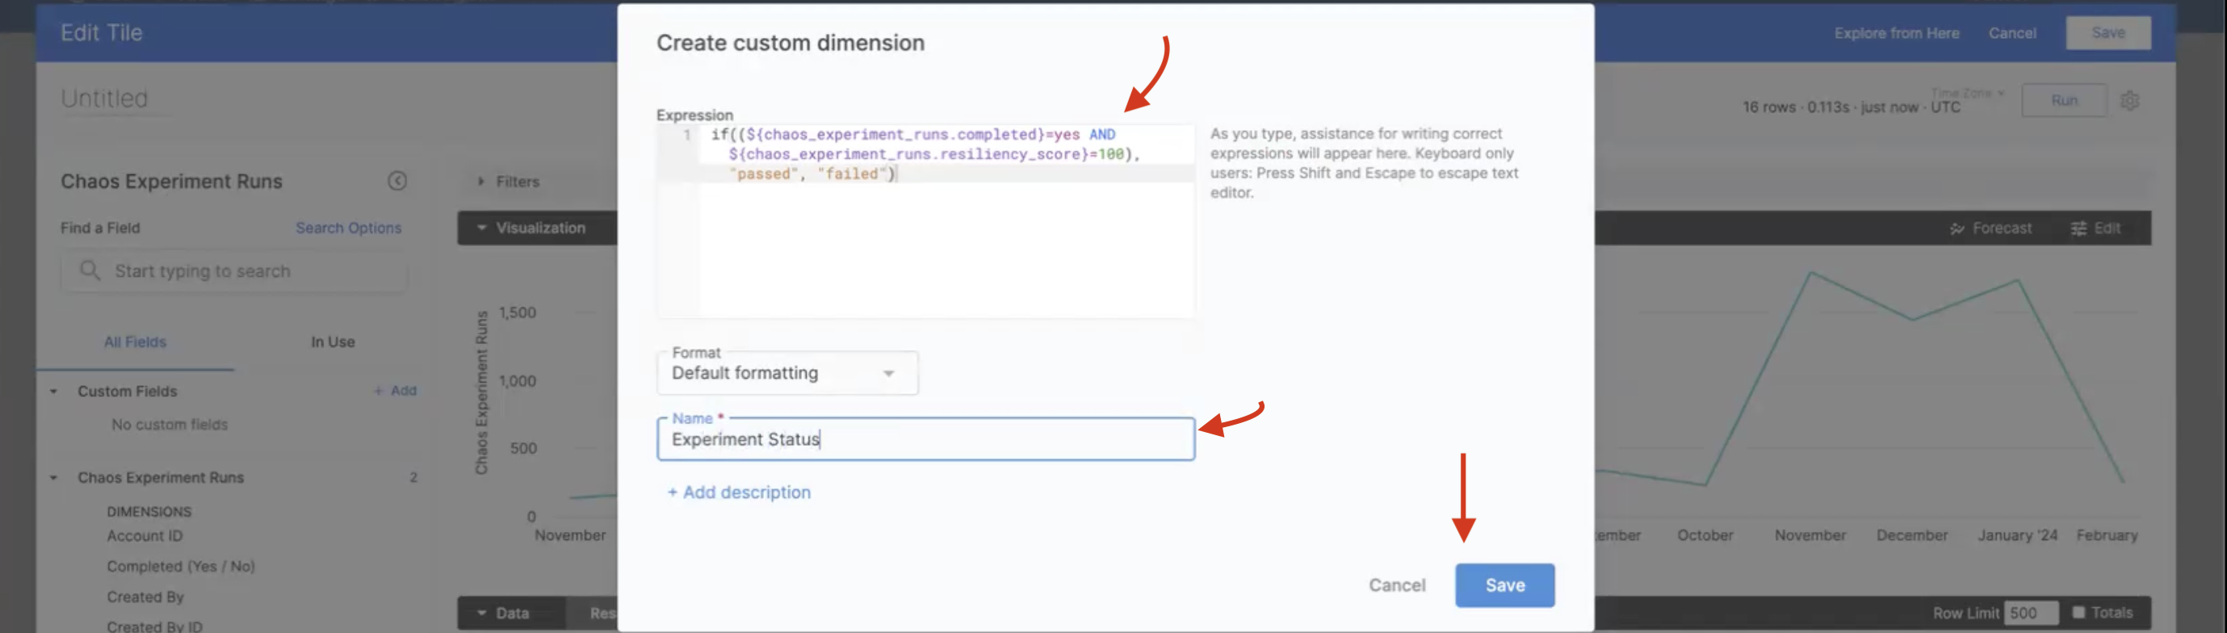Click the settings gear icon near Run

pos(2129,101)
